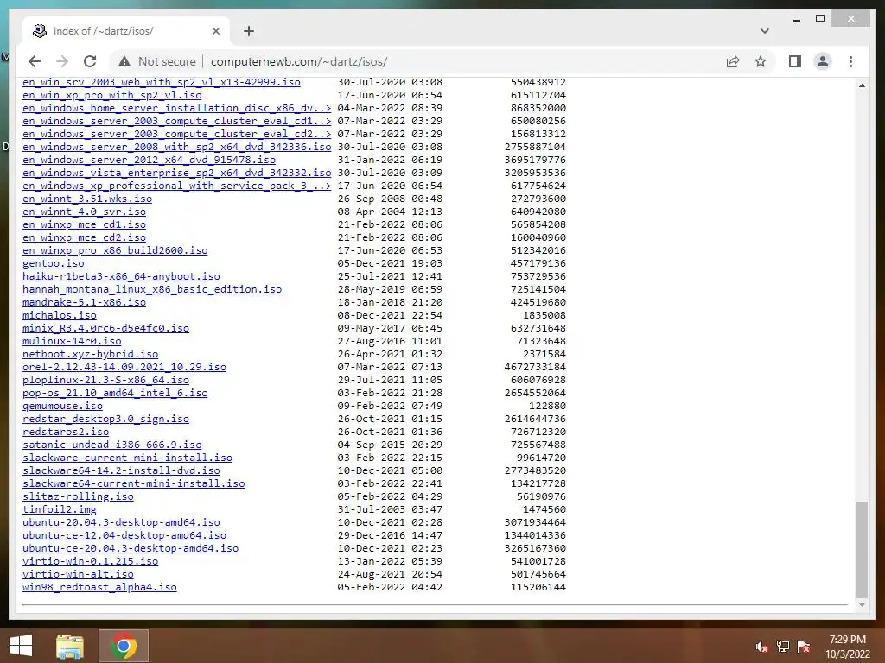The width and height of the screenshot is (885, 663).
Task: Download en_windows_server_2008_with_sp2_x64 ISO
Action: point(176,147)
